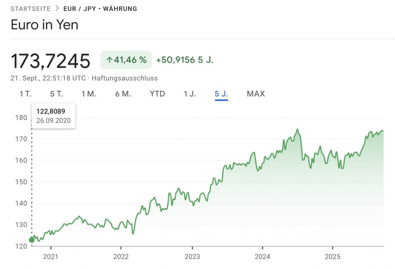View the 1J performance chart
Viewport: 395px width, 269px height.
pyautogui.click(x=189, y=94)
